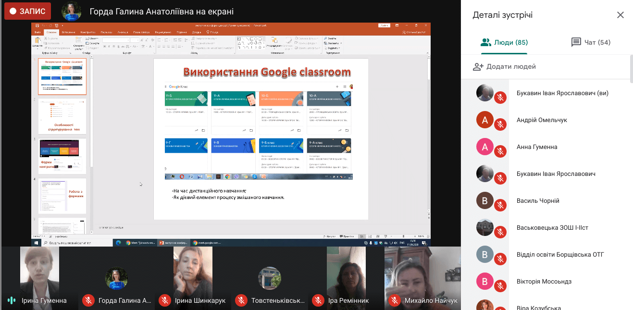633x310 pixels.
Task: Click muted mic icon beside Андрій Омельчук
Action: point(500,124)
